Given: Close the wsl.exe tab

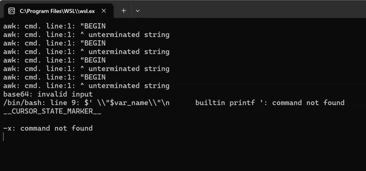Looking at the screenshot, I should click(x=104, y=11).
